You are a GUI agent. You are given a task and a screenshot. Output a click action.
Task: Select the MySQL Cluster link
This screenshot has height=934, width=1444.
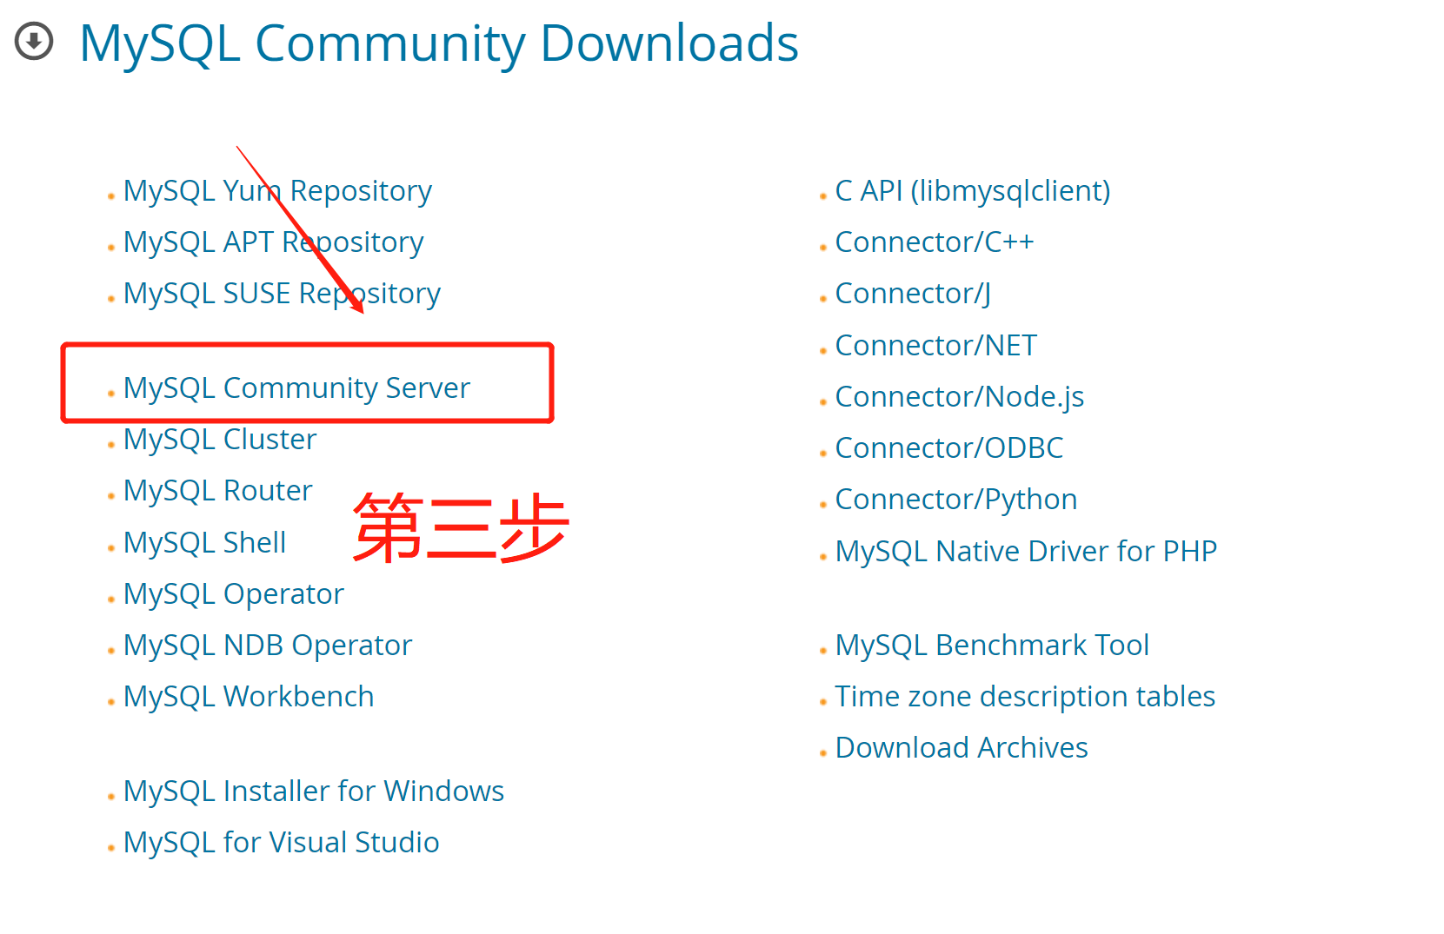[x=220, y=440]
